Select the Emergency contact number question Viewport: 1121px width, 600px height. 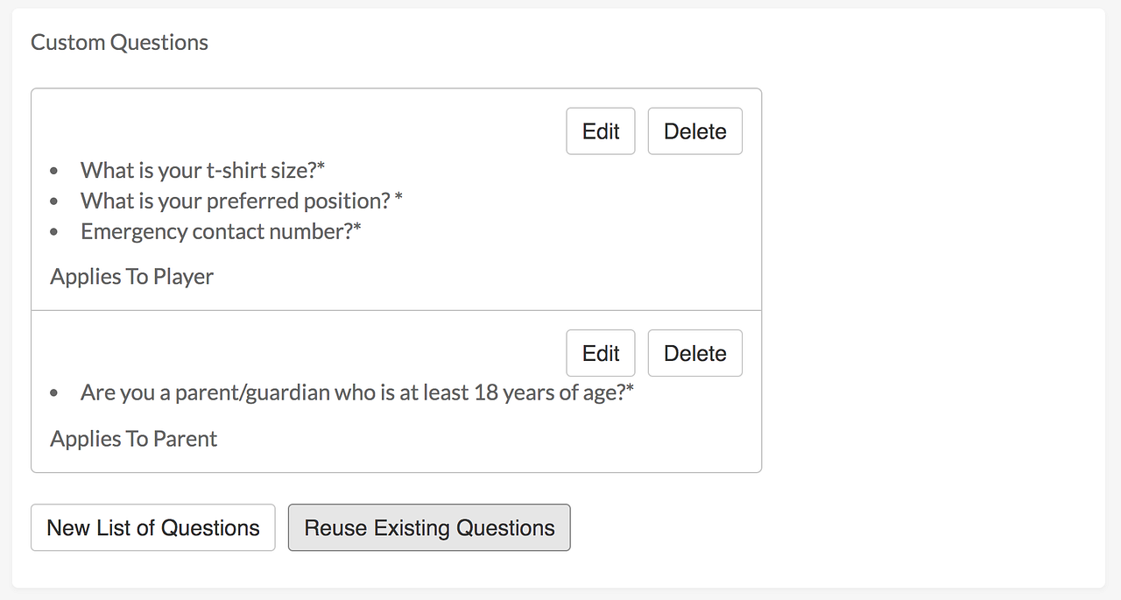(217, 231)
